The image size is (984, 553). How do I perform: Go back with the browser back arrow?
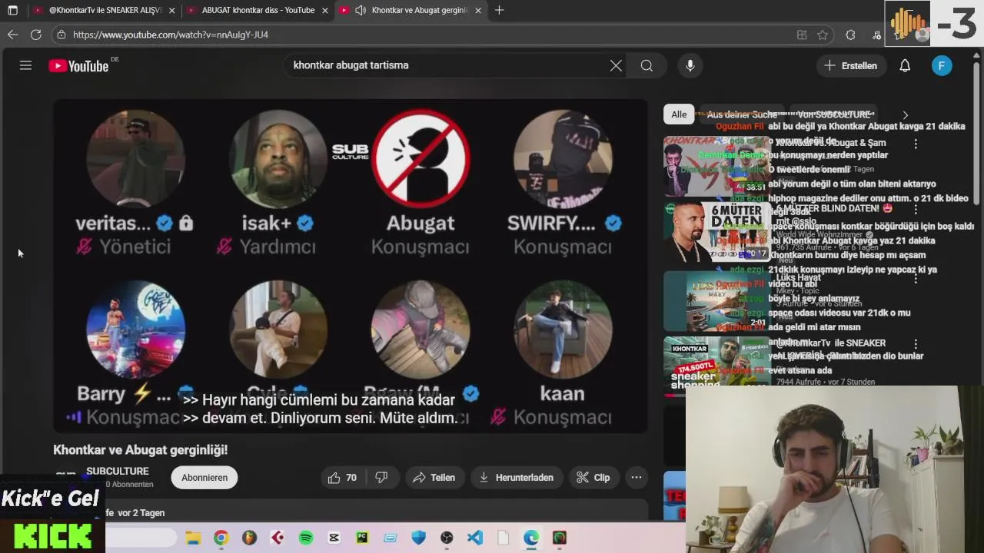click(12, 35)
